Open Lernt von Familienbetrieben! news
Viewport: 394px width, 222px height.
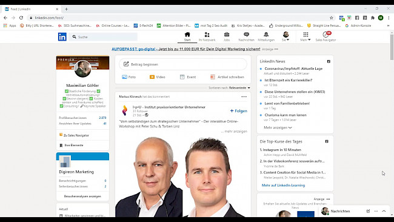point(287,103)
